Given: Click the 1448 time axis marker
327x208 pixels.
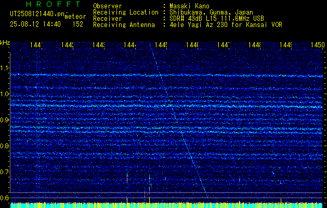Looking at the screenshot, I should [x=255, y=45].
